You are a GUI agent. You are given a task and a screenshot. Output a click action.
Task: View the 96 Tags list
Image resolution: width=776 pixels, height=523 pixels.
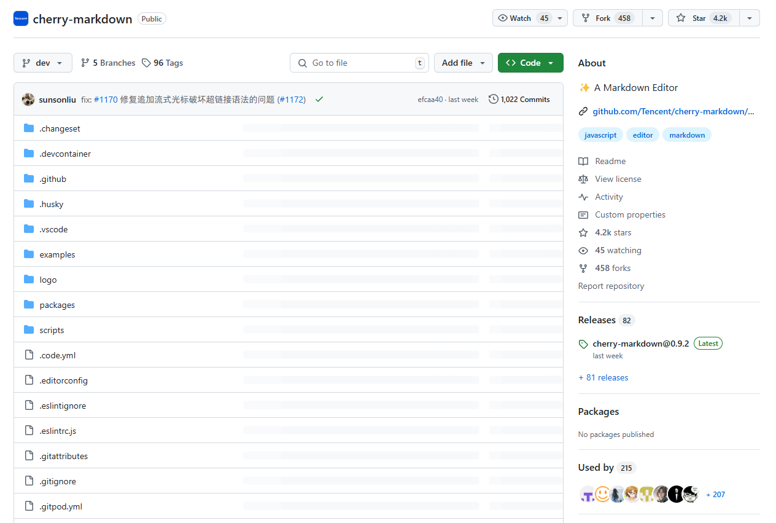coord(162,63)
